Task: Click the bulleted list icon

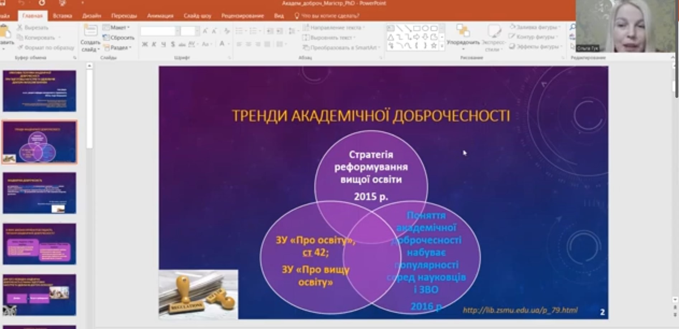Action: coord(239,31)
